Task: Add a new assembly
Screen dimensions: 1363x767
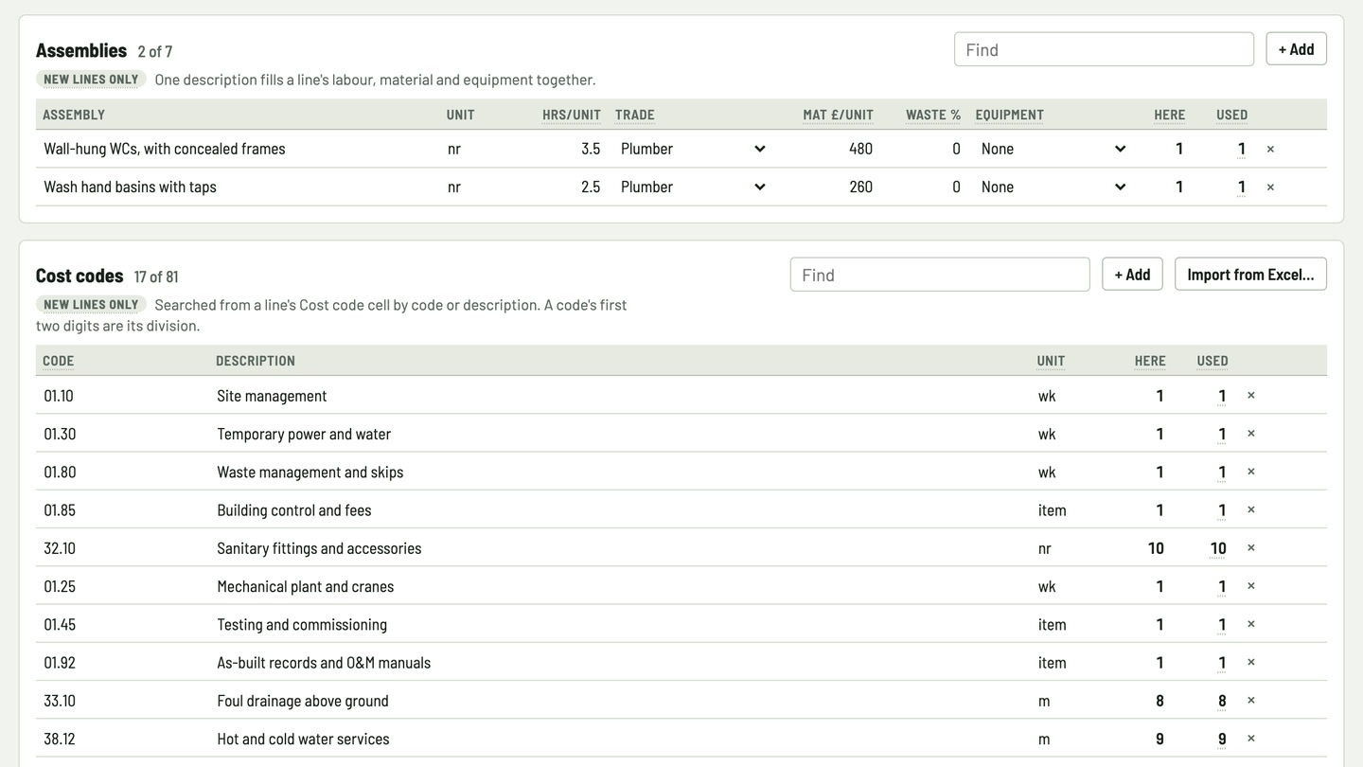Action: pyautogui.click(x=1296, y=49)
